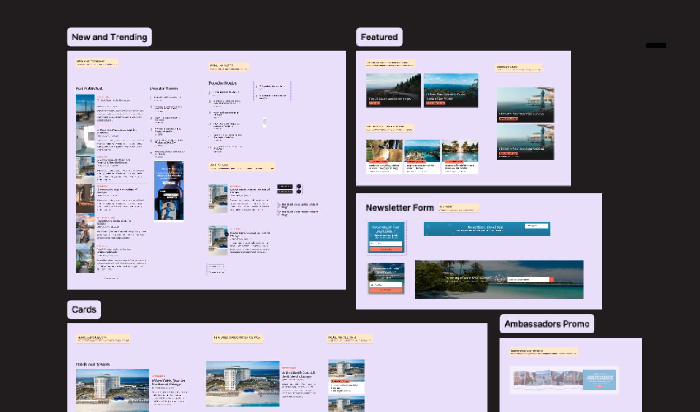Click the email field in wide blue newsletter banner
The image size is (700, 412).
pos(536,226)
